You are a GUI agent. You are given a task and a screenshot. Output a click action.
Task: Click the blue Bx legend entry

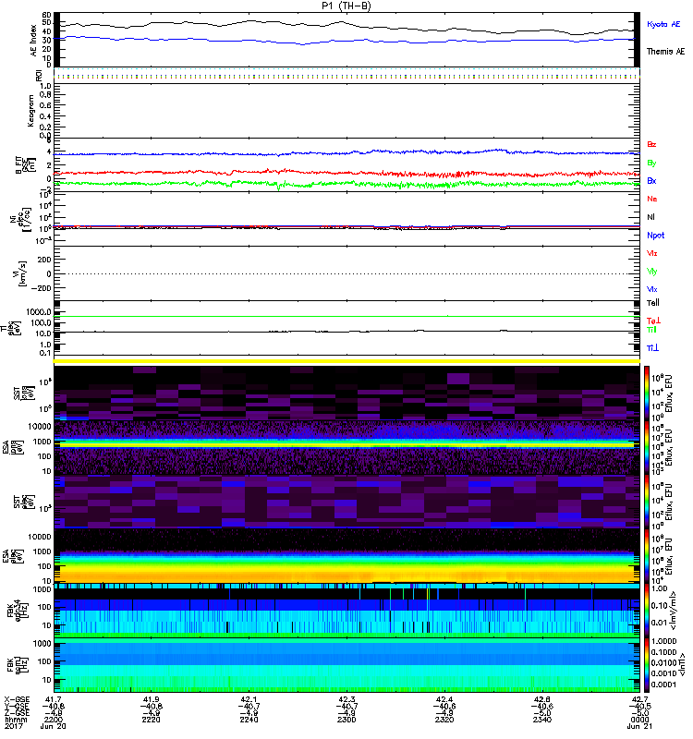(651, 180)
